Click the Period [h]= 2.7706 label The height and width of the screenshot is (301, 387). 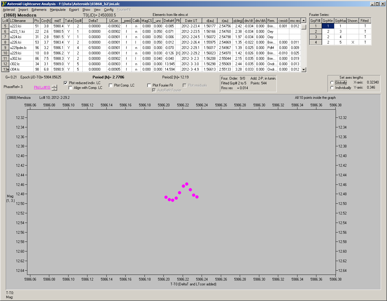(108, 77)
